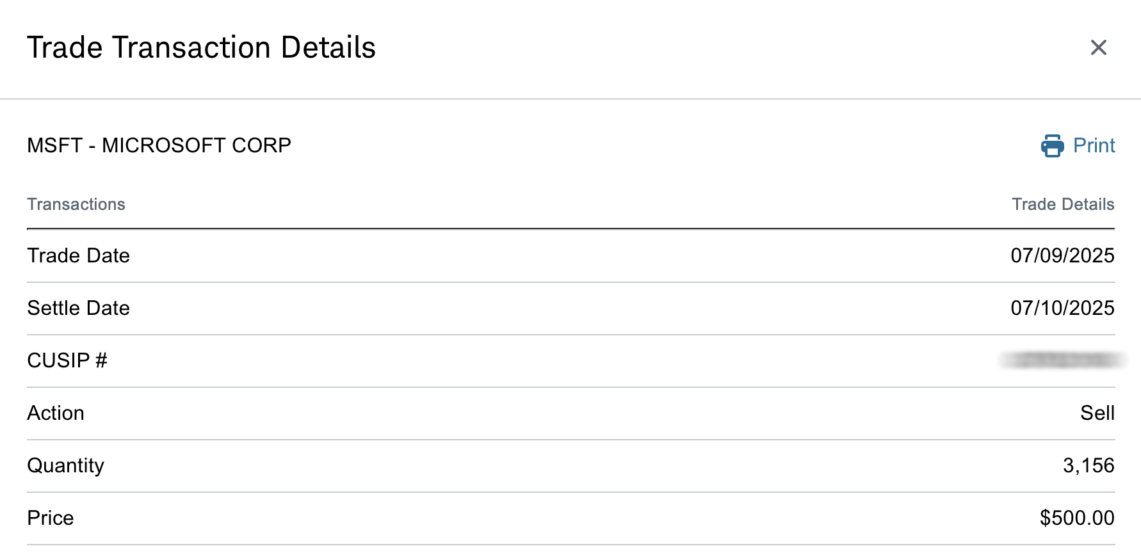
Task: Click the blurred CUSIP number value
Action: point(1062,361)
